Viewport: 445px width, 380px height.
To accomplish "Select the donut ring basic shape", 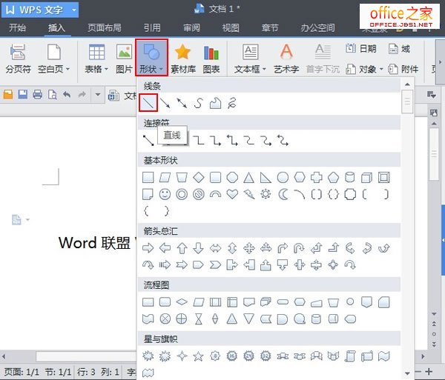I will click(182, 194).
